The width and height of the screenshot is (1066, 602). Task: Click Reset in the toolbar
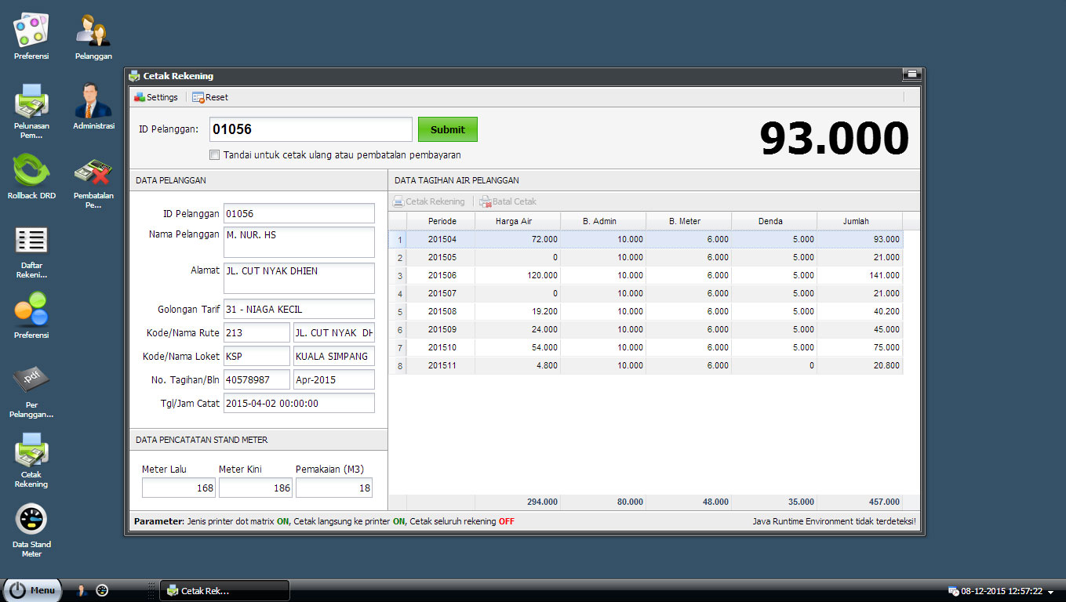210,97
